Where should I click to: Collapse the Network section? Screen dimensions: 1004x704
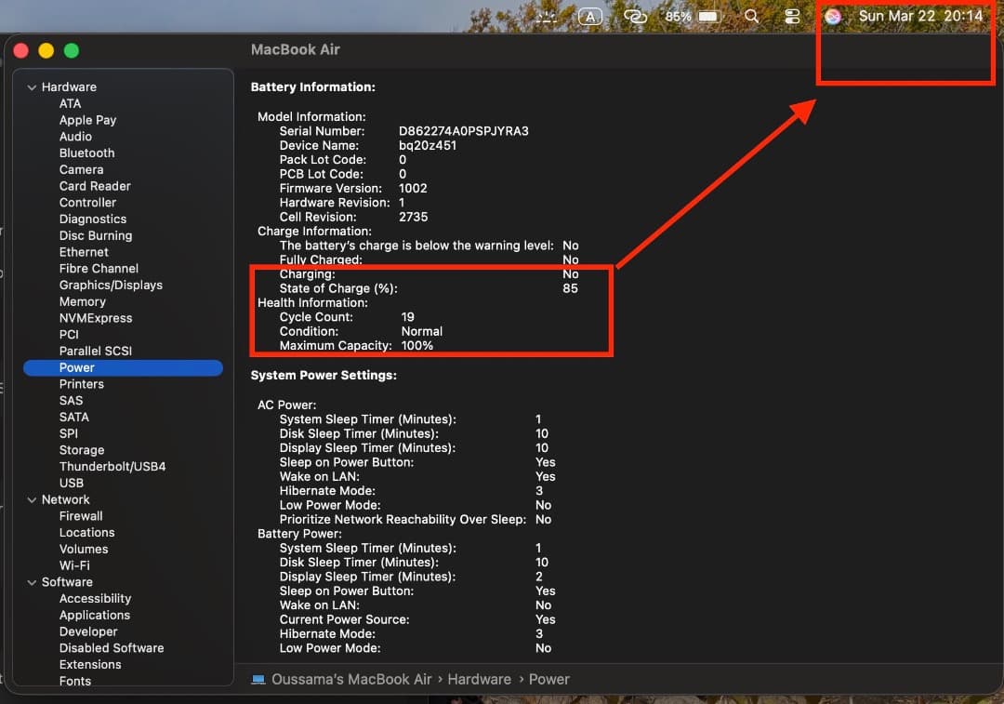pos(32,499)
